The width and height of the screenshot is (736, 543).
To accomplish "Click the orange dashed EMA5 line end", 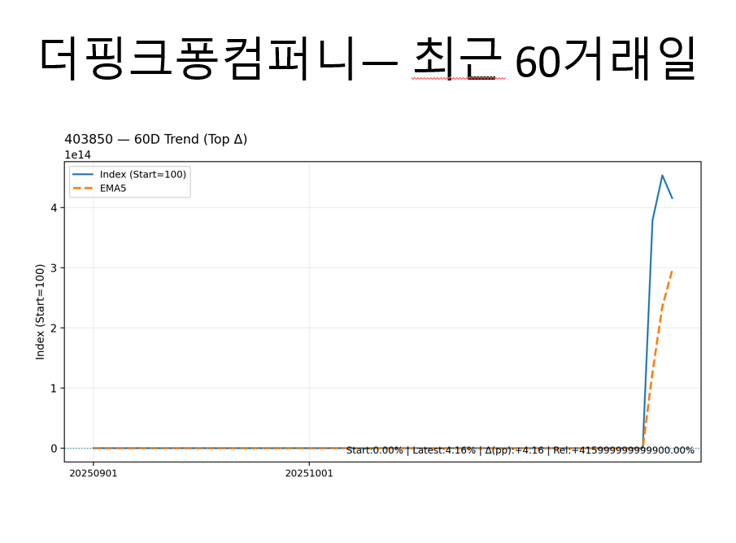I will (x=673, y=271).
